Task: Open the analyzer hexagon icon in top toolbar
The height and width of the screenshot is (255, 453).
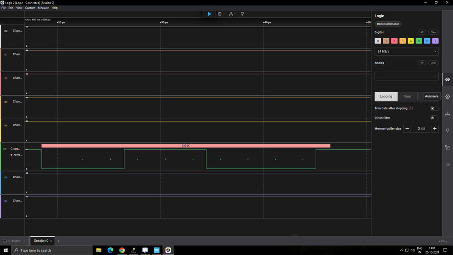Action: (x=219, y=14)
